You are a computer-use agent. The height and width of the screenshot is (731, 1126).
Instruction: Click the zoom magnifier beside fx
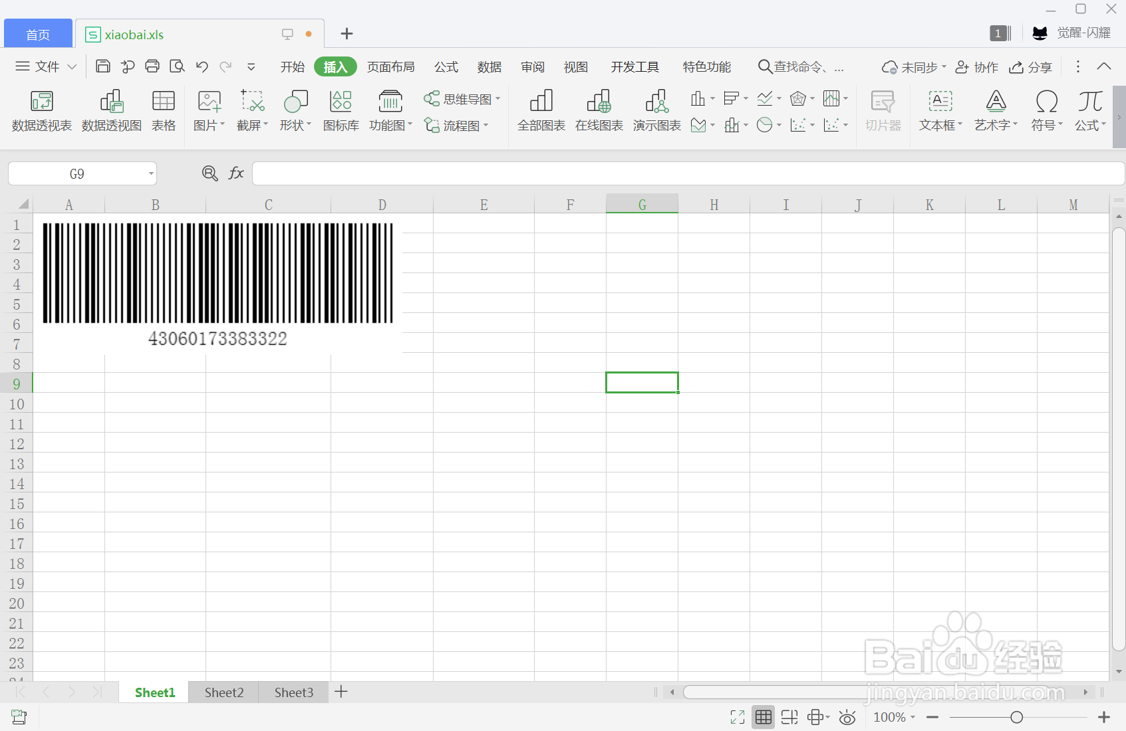click(x=210, y=173)
